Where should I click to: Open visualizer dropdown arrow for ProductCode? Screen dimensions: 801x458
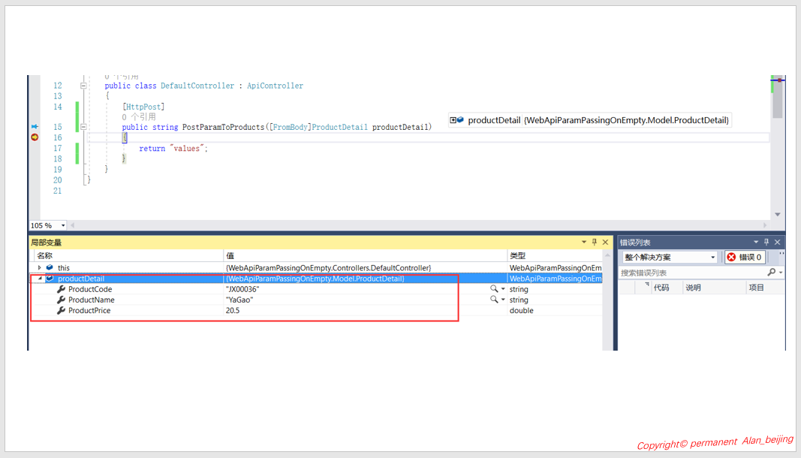(x=503, y=289)
